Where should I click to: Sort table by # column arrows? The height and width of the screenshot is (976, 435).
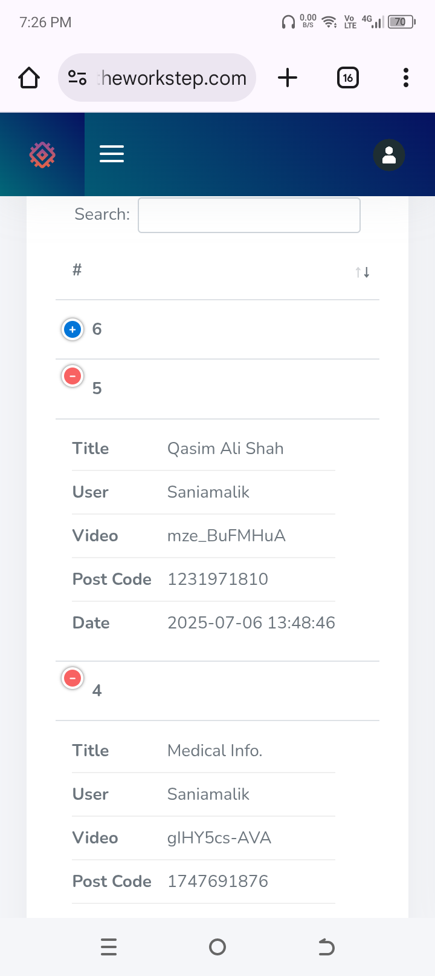coord(362,272)
